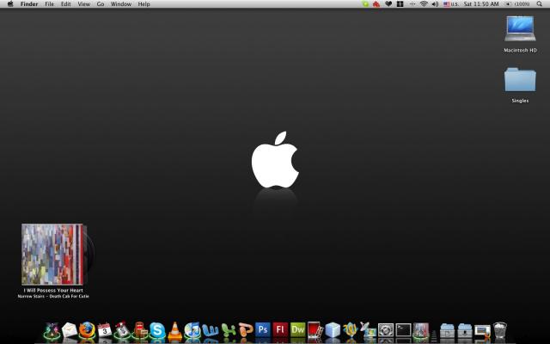Viewport: 550px width, 344px height.
Task: Click the blue cube dock icon
Action: (x=333, y=330)
